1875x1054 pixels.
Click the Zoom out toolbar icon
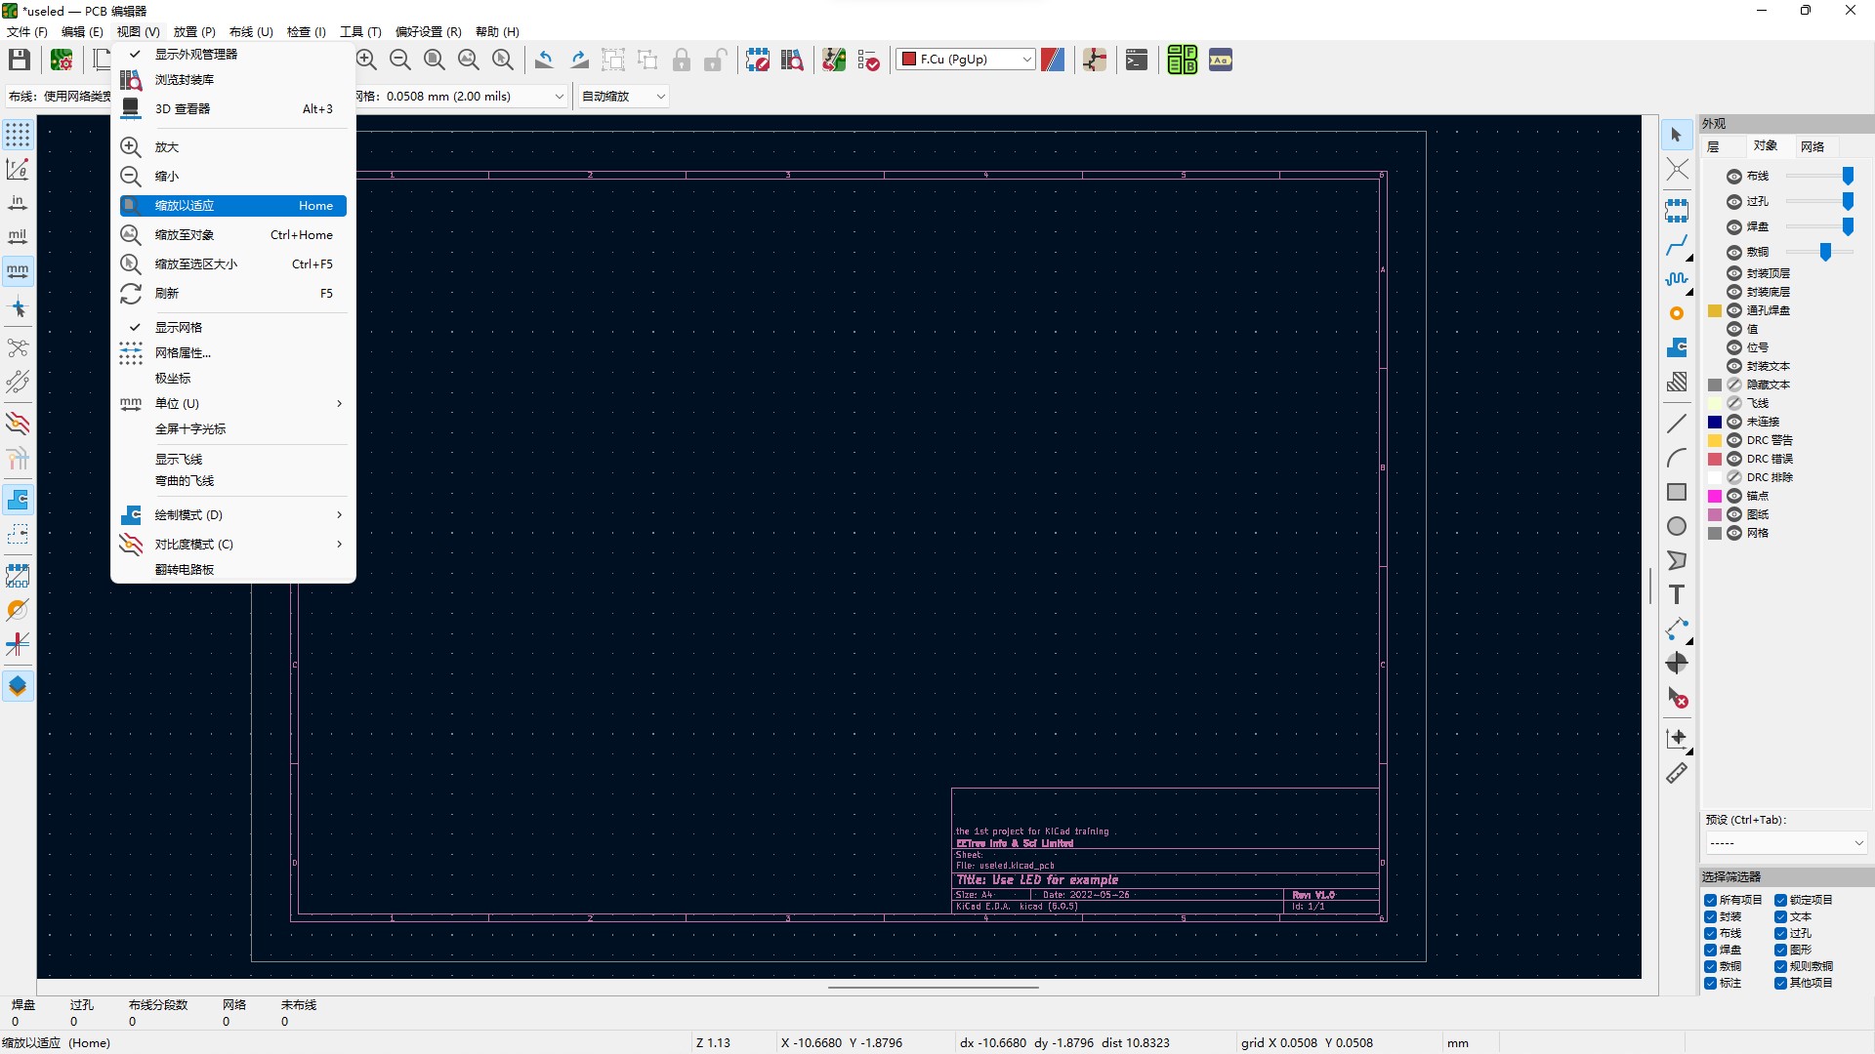pos(400,60)
